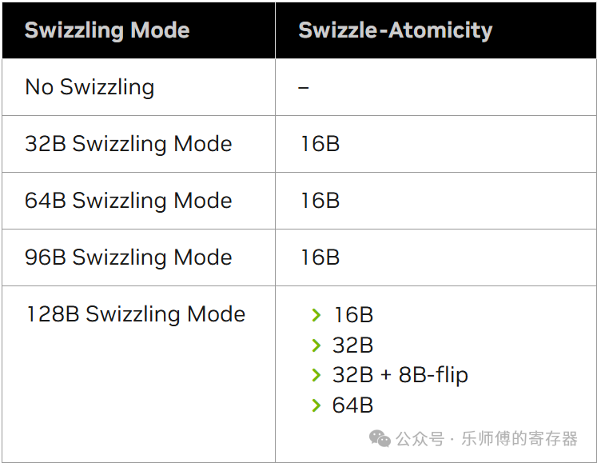Select the 128B Swizzling Mode cell
Image resolution: width=597 pixels, height=463 pixels.
coord(135,314)
